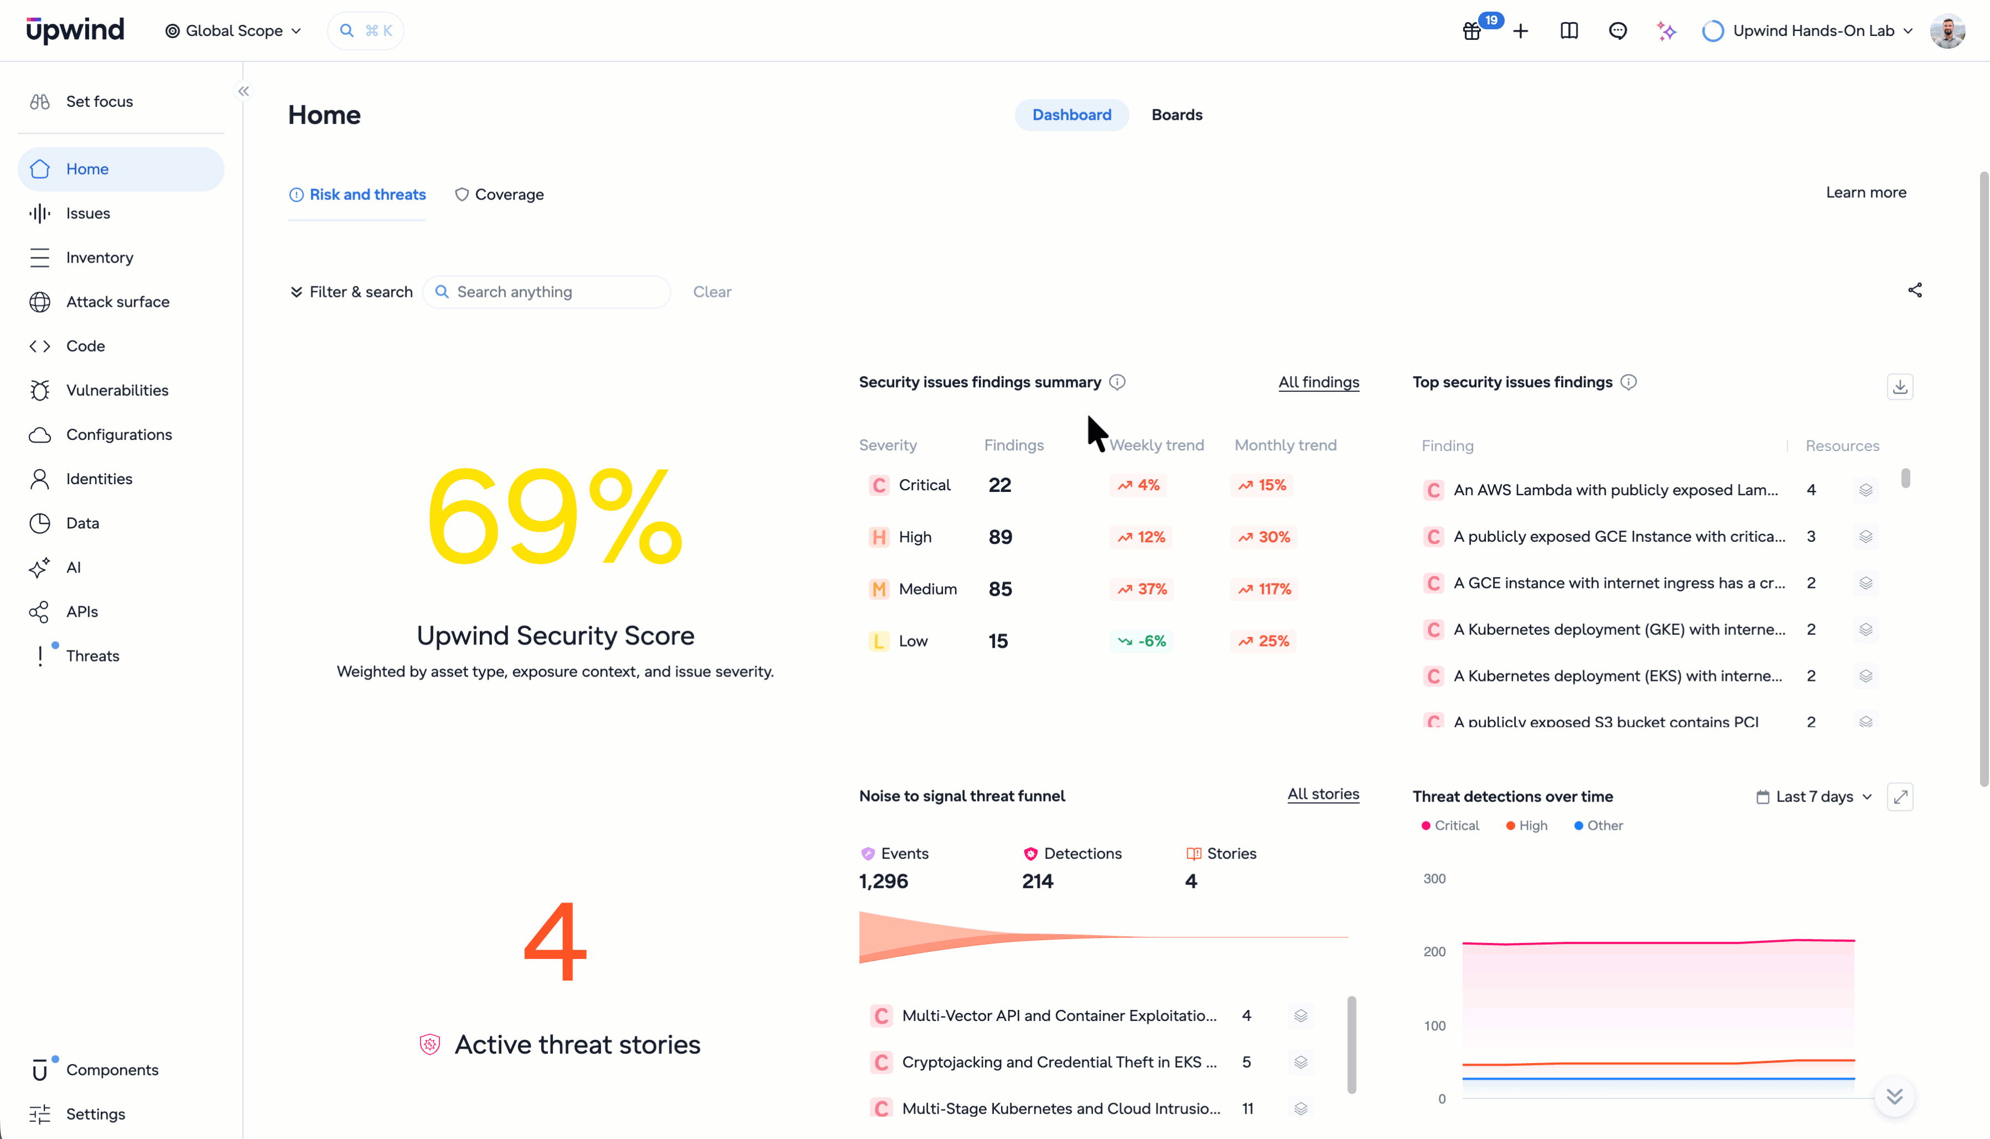Show info for Security issues findings summary
1990x1139 pixels.
click(1117, 383)
